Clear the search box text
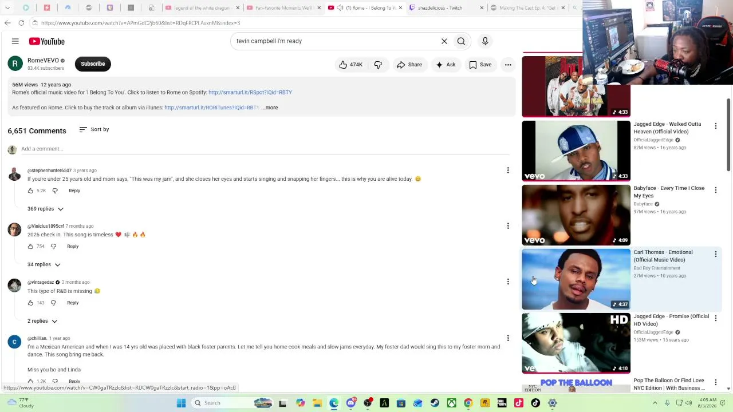The width and height of the screenshot is (733, 412). [444, 41]
